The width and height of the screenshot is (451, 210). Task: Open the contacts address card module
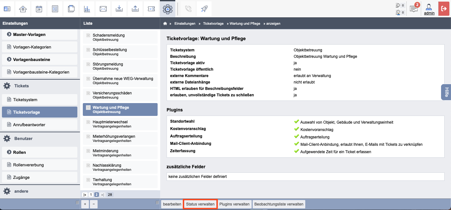(7, 9)
